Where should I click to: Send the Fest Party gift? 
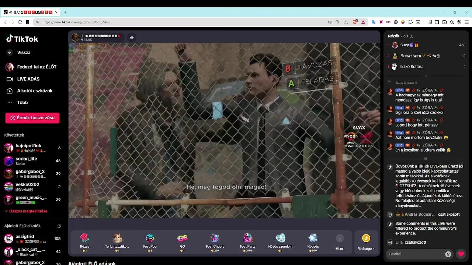(x=248, y=242)
